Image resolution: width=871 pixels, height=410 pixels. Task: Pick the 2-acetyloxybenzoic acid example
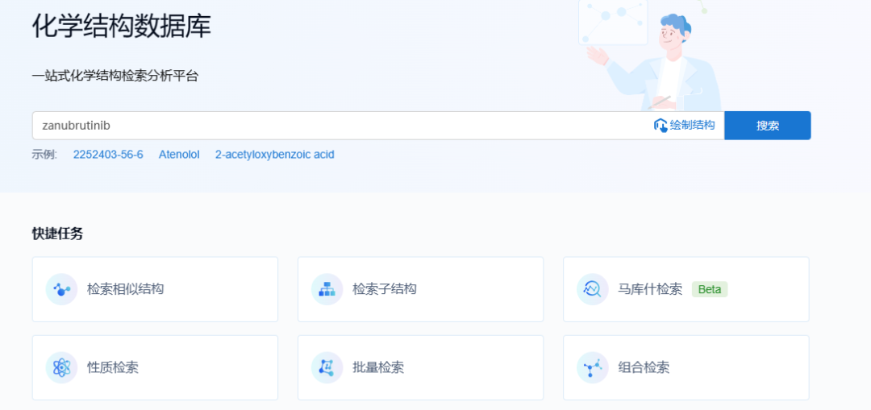(x=274, y=155)
